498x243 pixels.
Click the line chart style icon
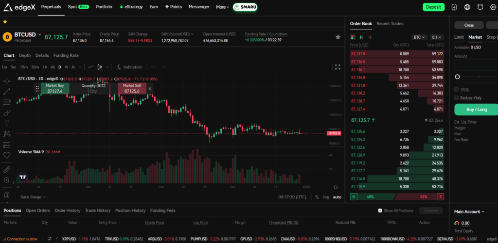click(91, 67)
